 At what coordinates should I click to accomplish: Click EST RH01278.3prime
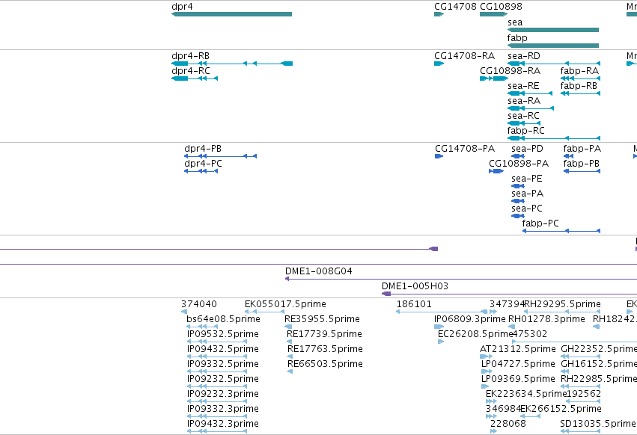(x=511, y=327)
